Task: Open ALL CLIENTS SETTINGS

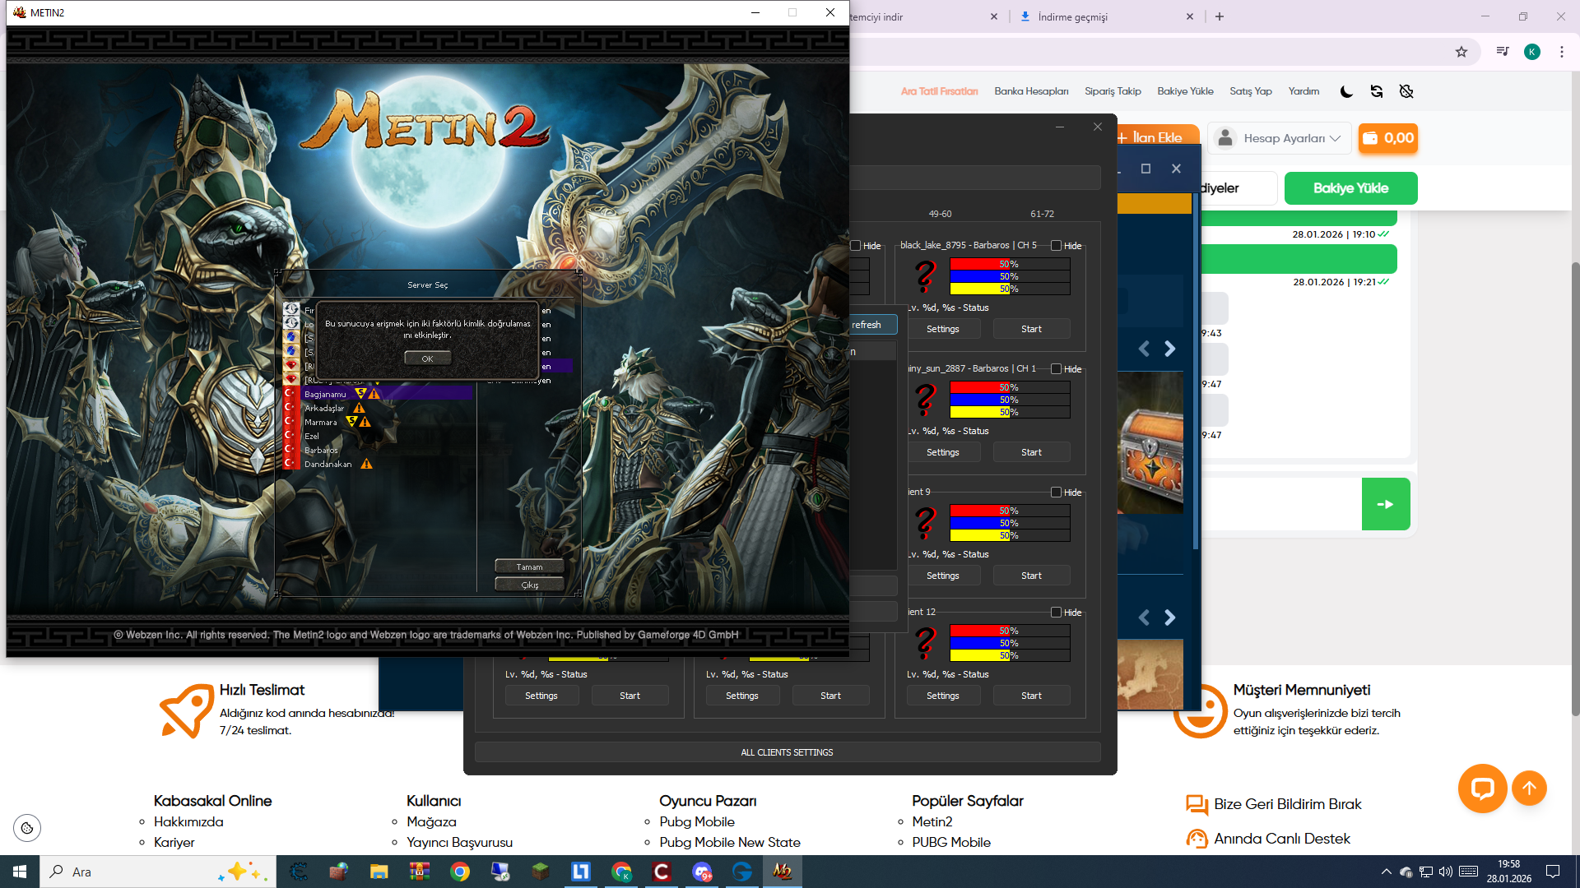Action: tap(788, 752)
